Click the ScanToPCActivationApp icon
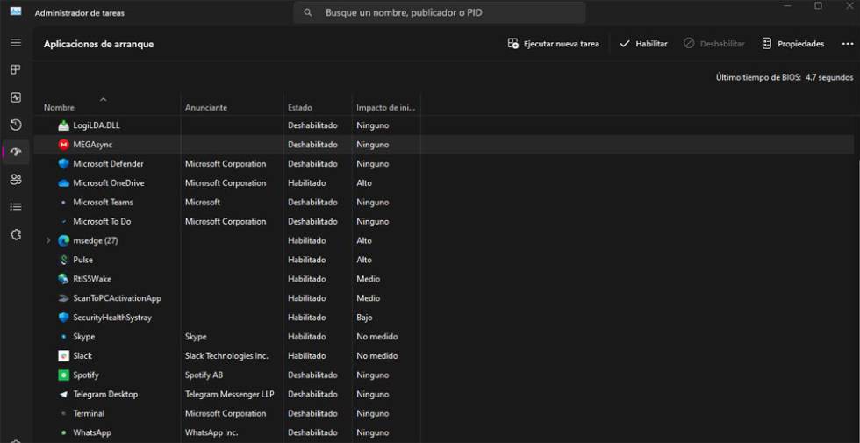The width and height of the screenshot is (860, 443). click(63, 298)
